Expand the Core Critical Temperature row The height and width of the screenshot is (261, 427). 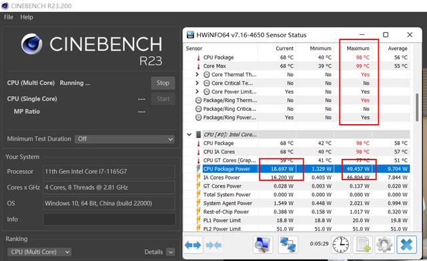197,83
